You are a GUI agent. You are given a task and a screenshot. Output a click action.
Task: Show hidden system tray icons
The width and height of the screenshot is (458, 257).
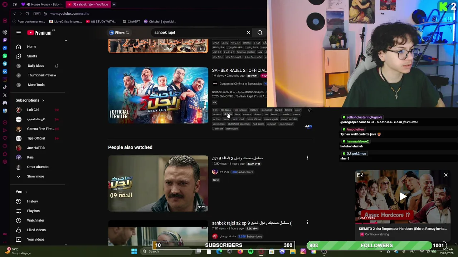381,251
